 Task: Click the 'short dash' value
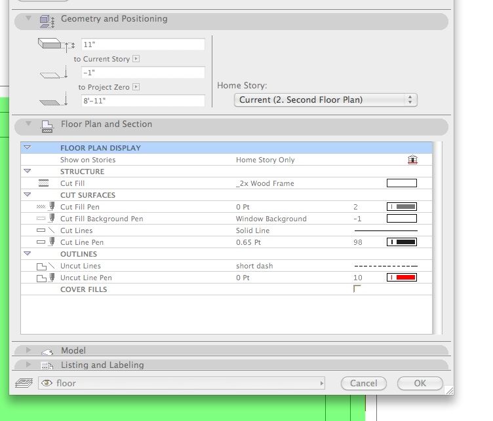click(254, 266)
